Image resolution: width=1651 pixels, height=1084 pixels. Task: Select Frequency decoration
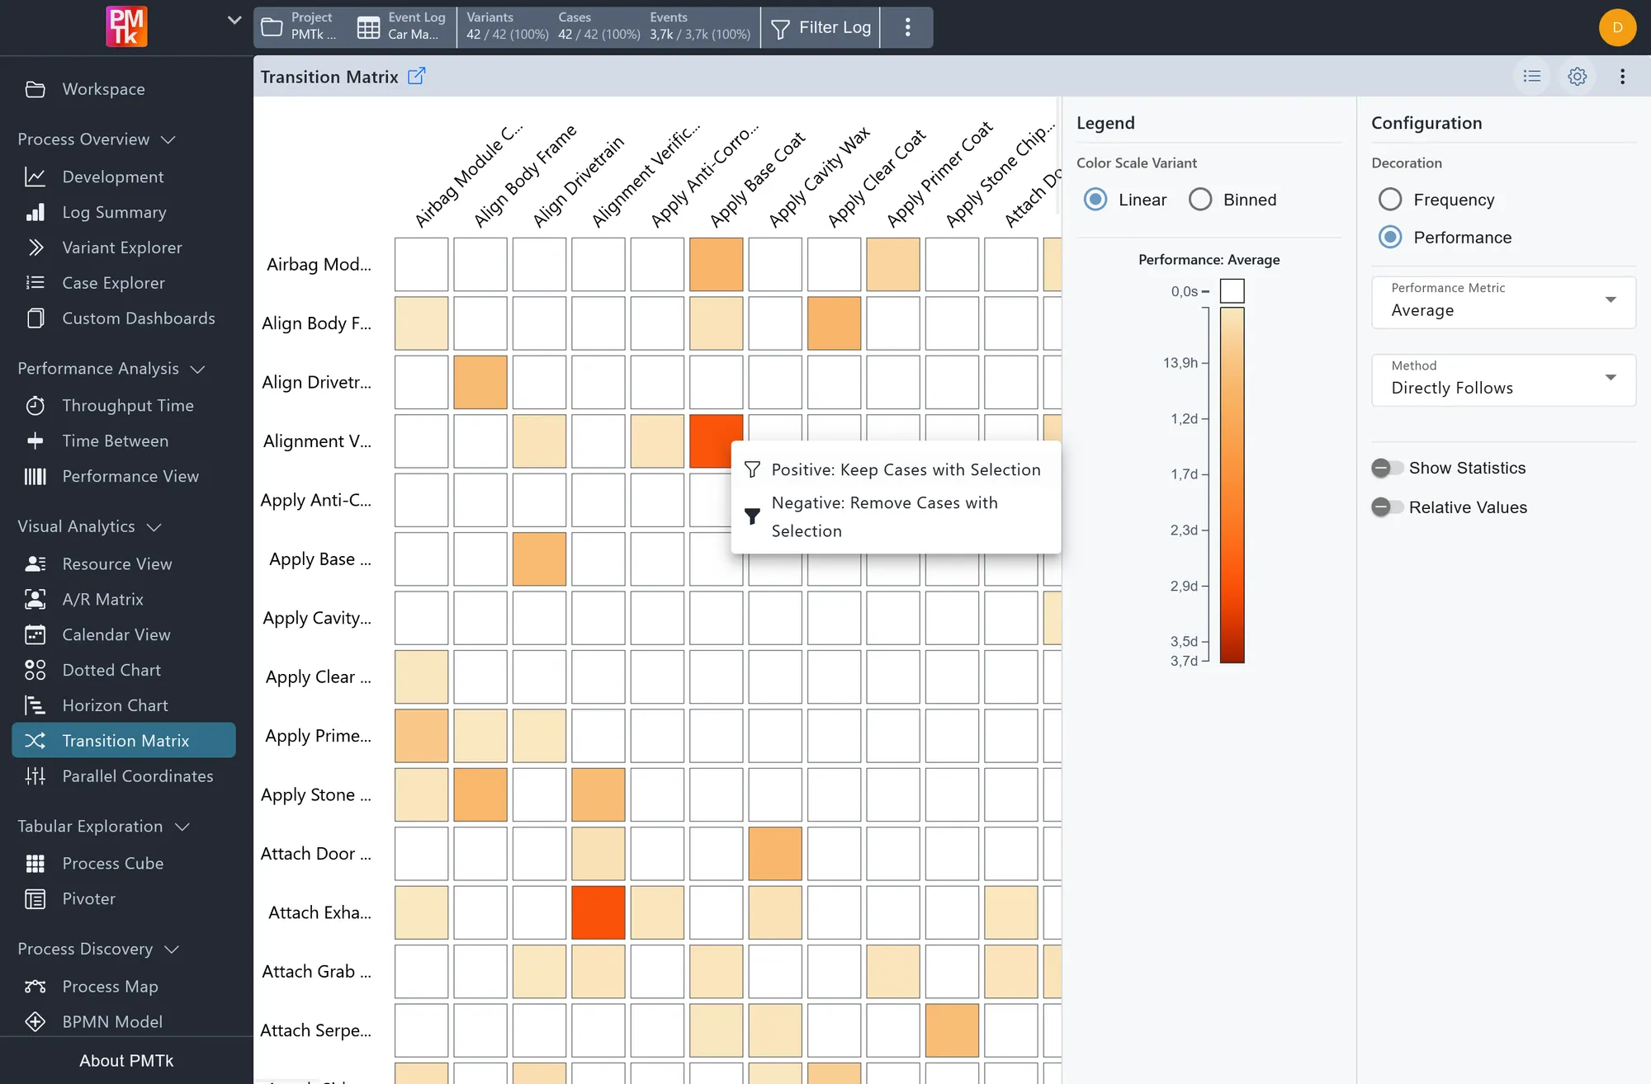click(1390, 200)
